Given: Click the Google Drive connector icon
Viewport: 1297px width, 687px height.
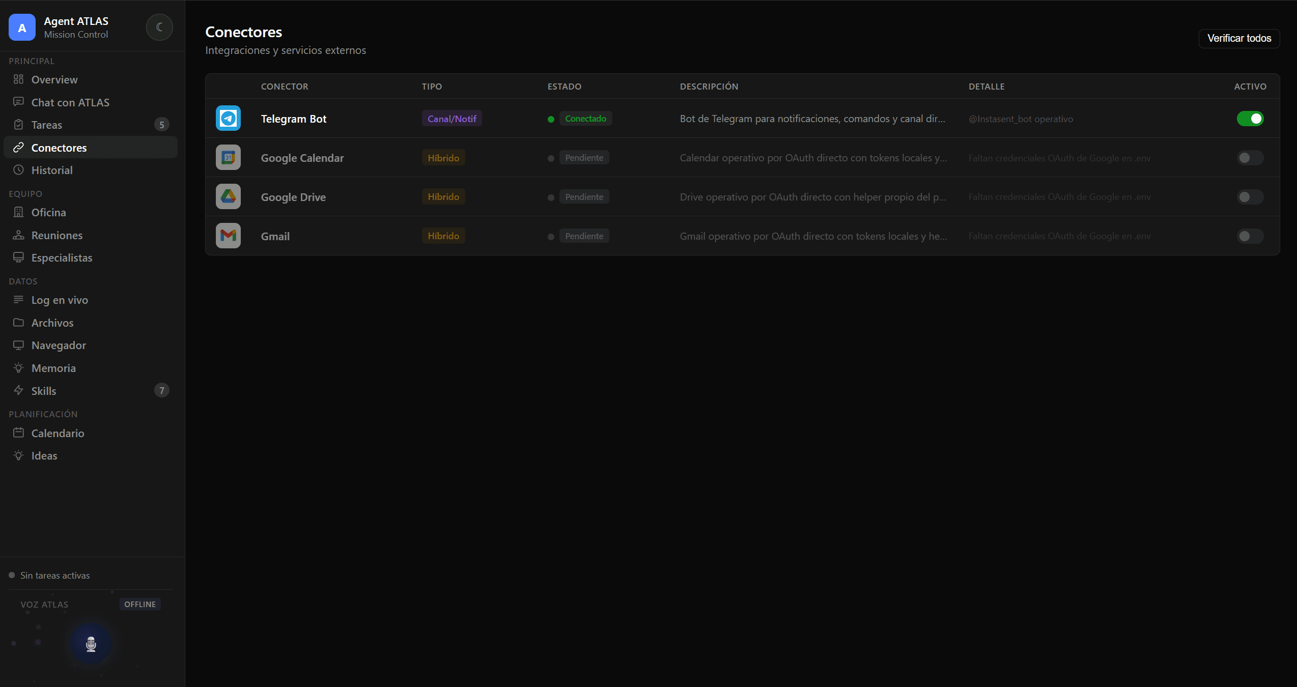Looking at the screenshot, I should point(228,197).
